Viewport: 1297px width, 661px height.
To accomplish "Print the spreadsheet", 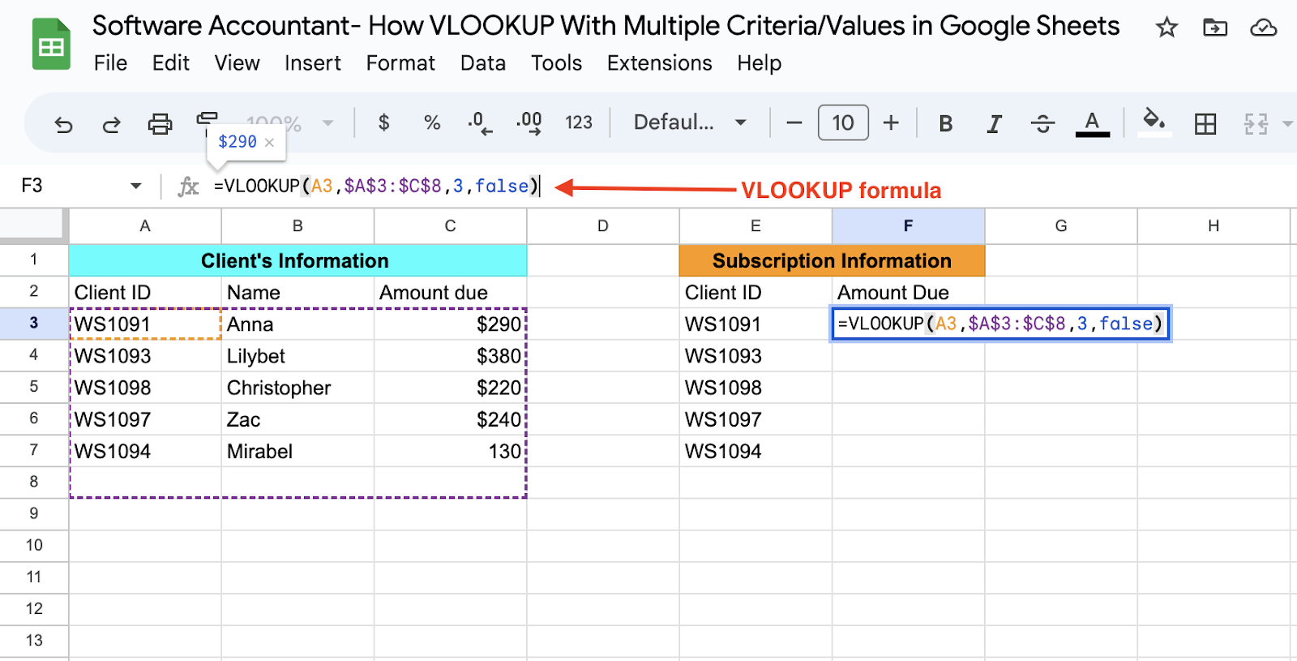I will point(160,123).
